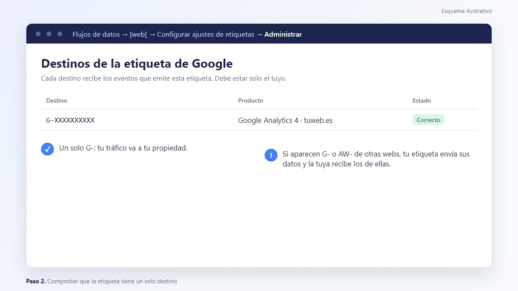Viewport: 518px width, 291px height.
Task: Click the Destino column header
Action: point(57,100)
